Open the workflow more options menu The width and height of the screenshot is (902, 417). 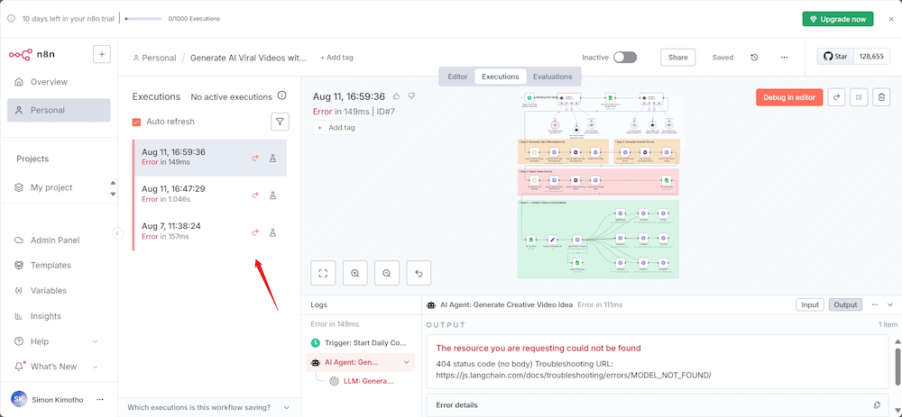coord(784,58)
